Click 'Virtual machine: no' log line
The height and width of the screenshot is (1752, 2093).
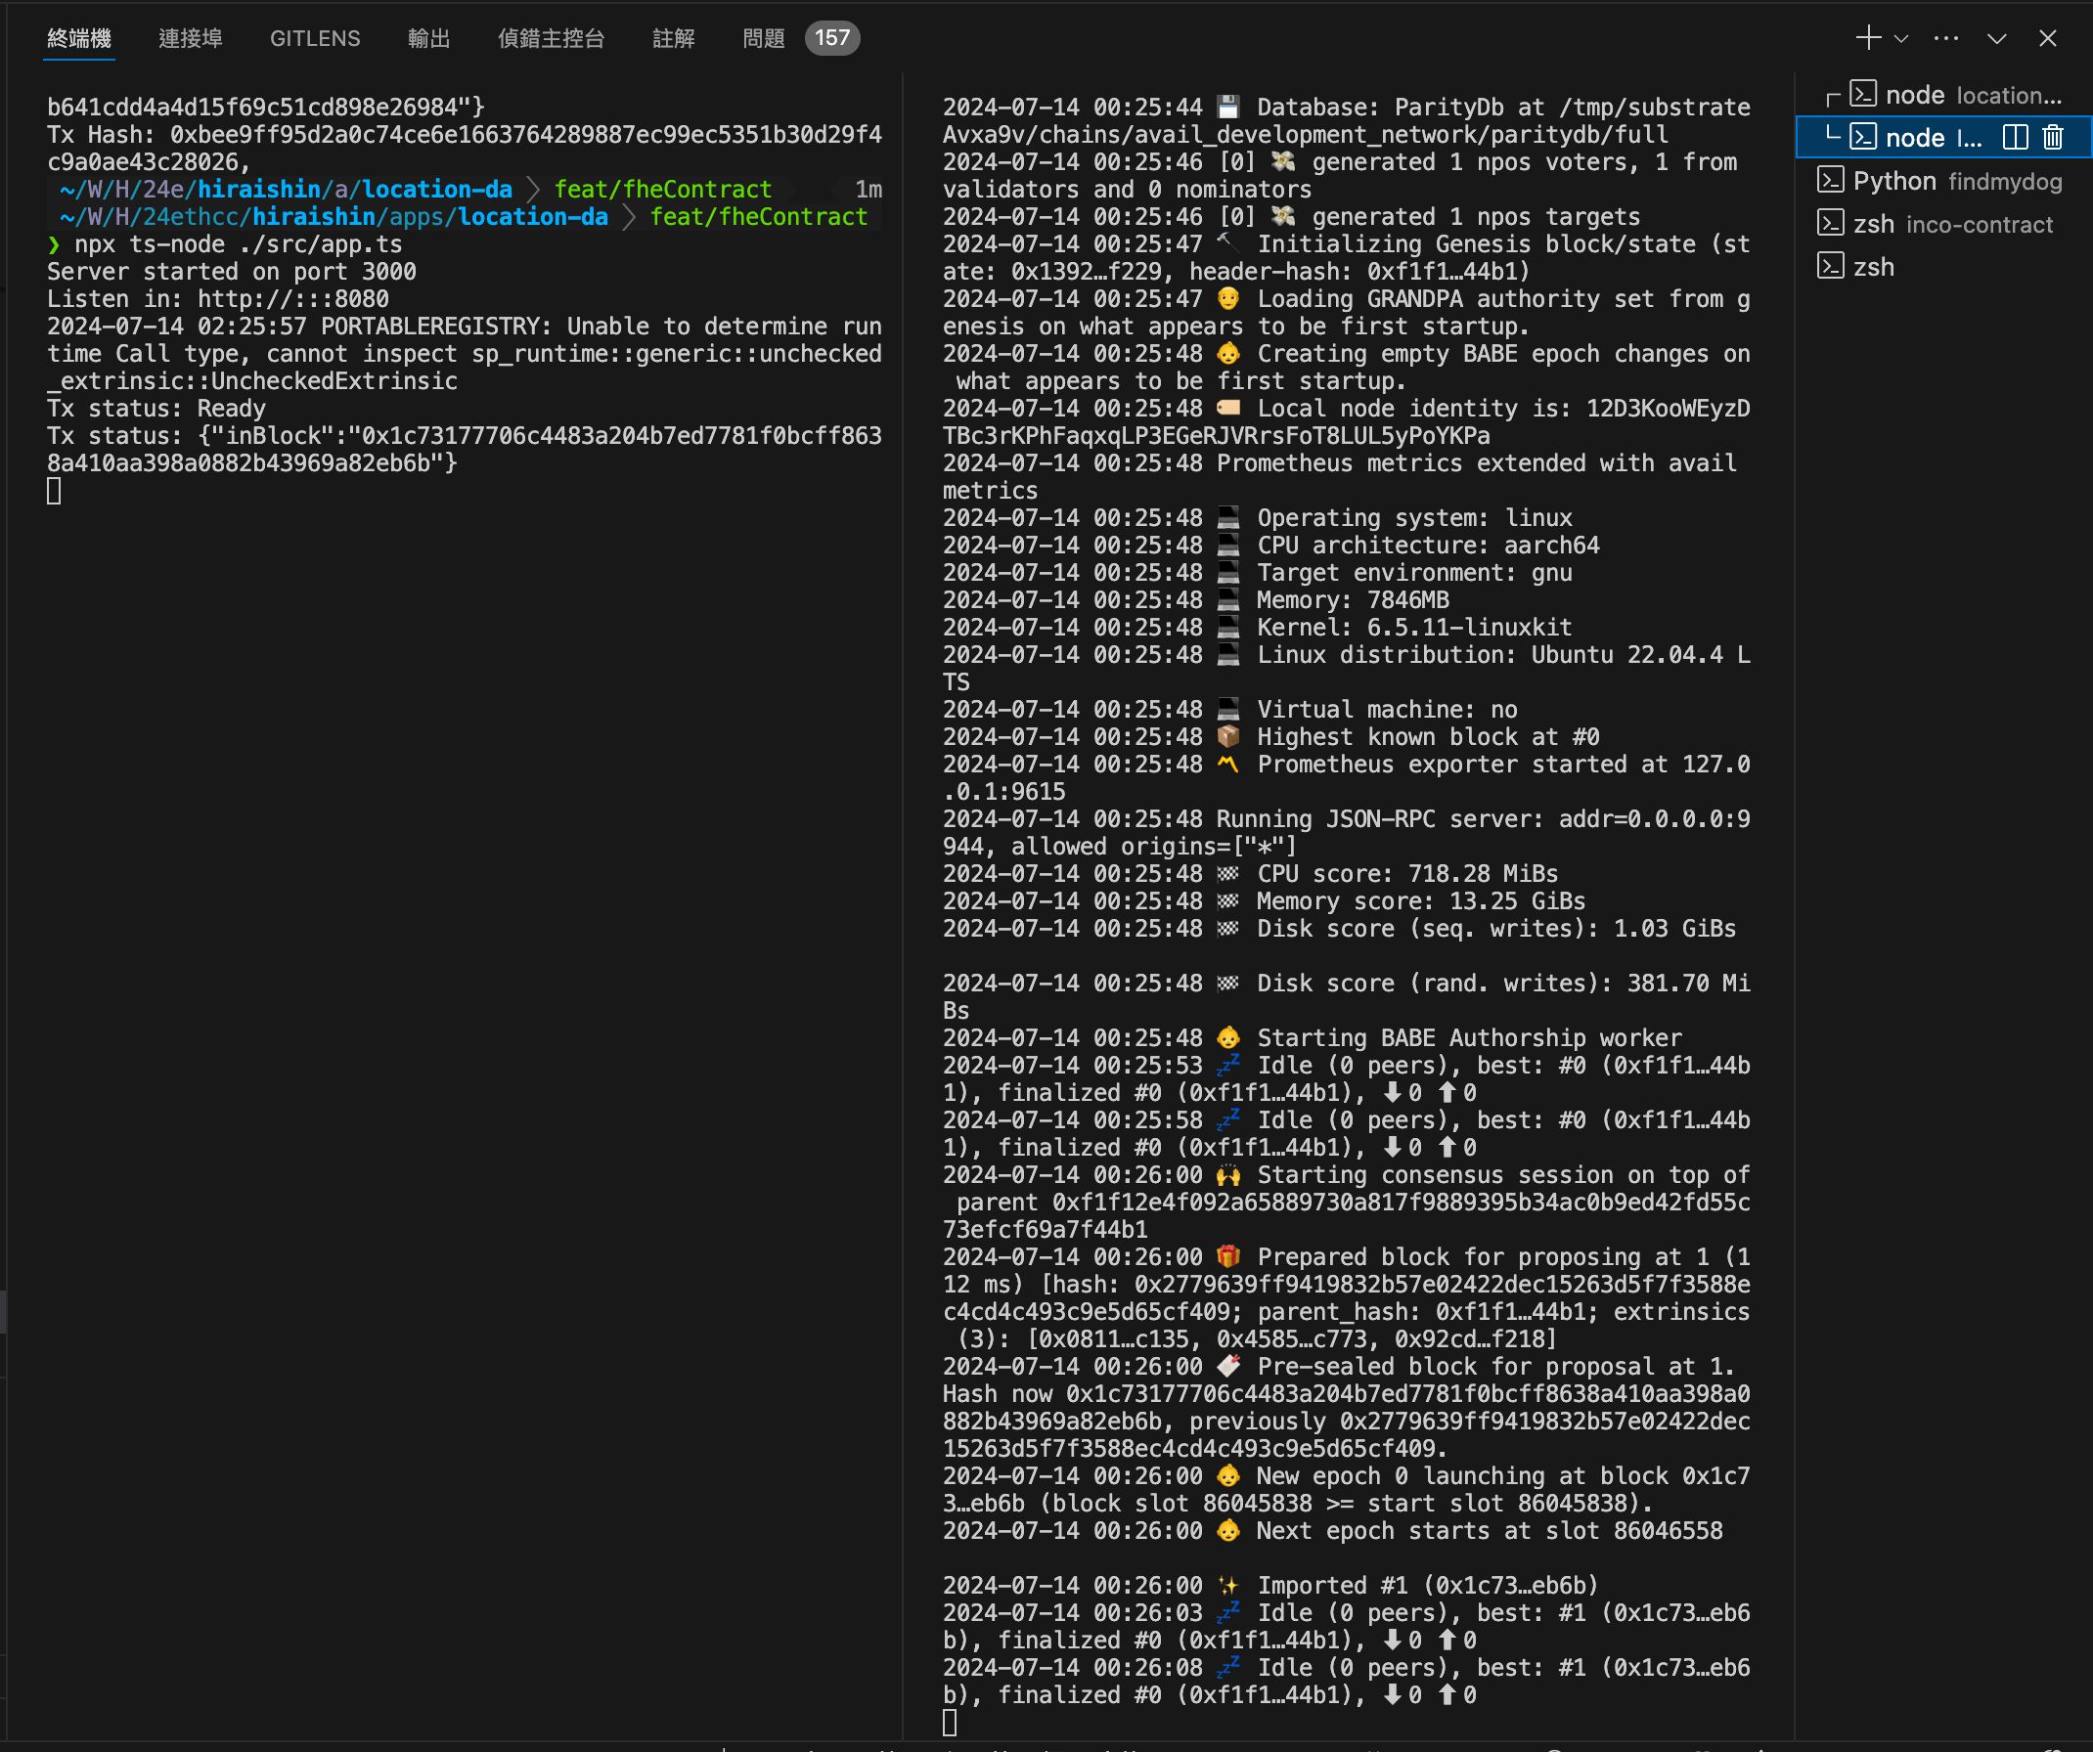click(1230, 710)
